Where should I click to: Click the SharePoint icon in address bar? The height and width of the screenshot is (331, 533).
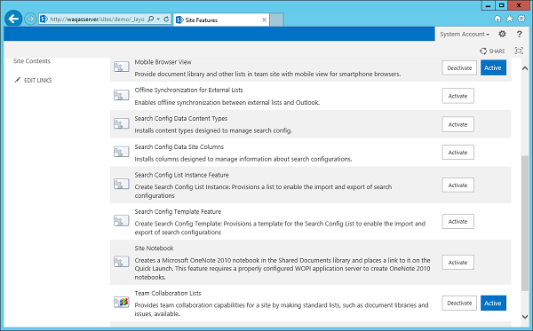pyautogui.click(x=44, y=19)
